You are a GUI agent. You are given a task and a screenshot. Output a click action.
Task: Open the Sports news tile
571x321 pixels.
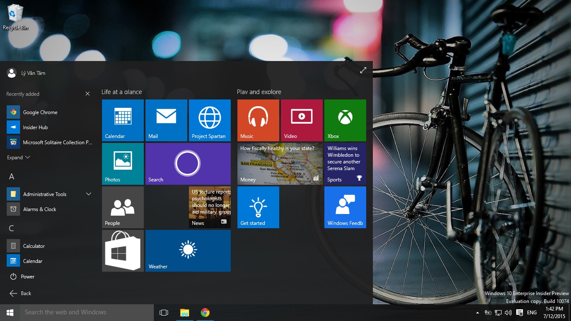coord(345,164)
